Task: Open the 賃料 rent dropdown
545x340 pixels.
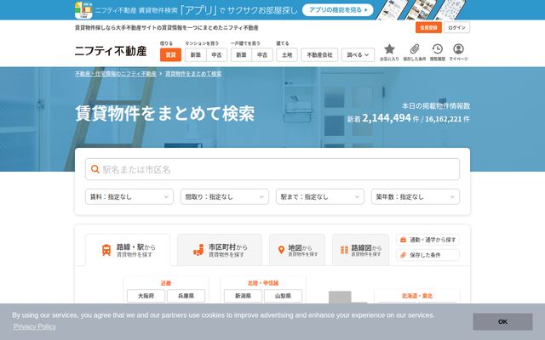Action: point(129,196)
